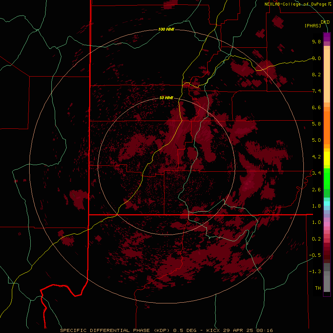Click the [PHAS] legend heading
Image resolution: width=333 pixels, height=333 pixels.
tap(313, 26)
